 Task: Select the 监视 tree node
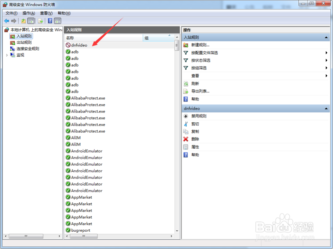[x=20, y=55]
